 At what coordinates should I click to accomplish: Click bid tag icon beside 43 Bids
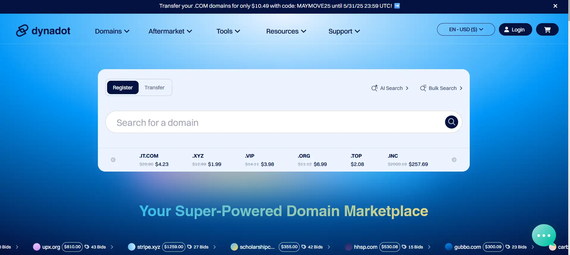[x=87, y=247]
